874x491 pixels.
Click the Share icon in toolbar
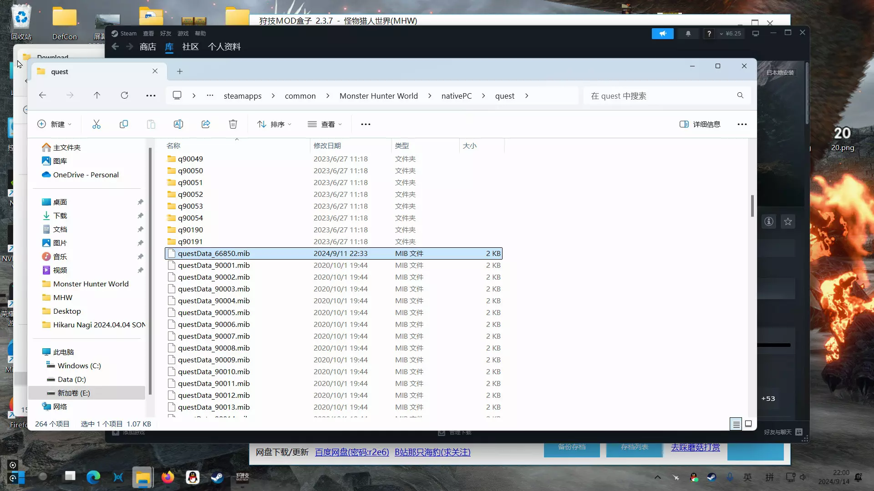click(206, 124)
